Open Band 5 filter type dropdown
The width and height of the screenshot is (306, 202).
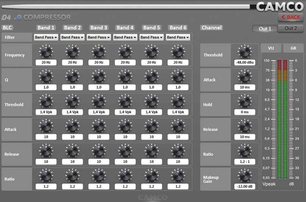pyautogui.click(x=152, y=37)
